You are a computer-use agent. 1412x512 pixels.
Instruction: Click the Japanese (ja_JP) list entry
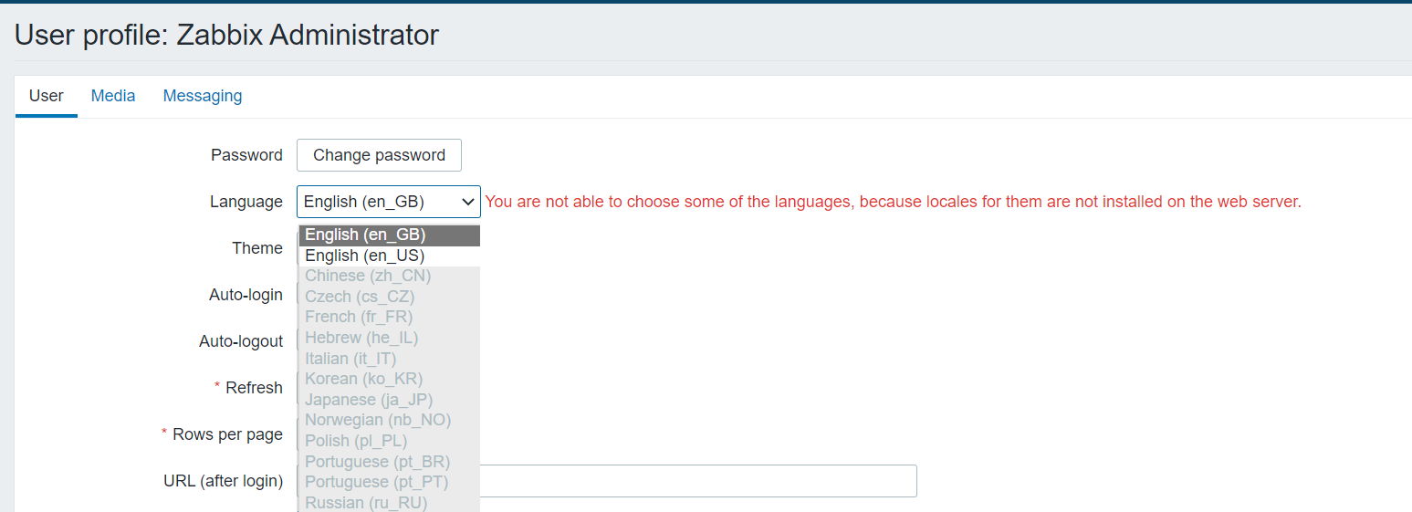tap(390, 400)
